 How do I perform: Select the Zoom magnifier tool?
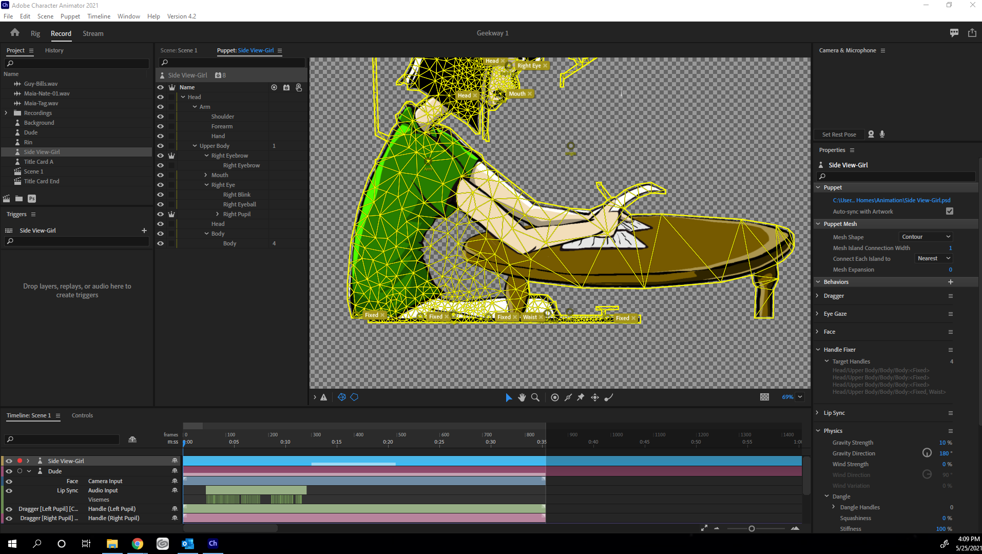click(535, 397)
